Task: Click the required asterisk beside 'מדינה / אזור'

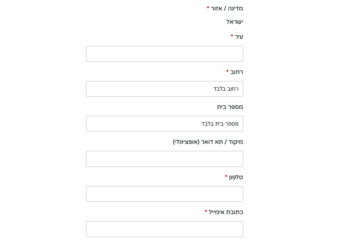Action: (x=208, y=8)
